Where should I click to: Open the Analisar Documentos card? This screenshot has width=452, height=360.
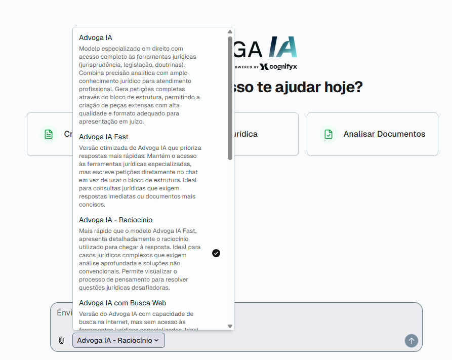coord(373,134)
